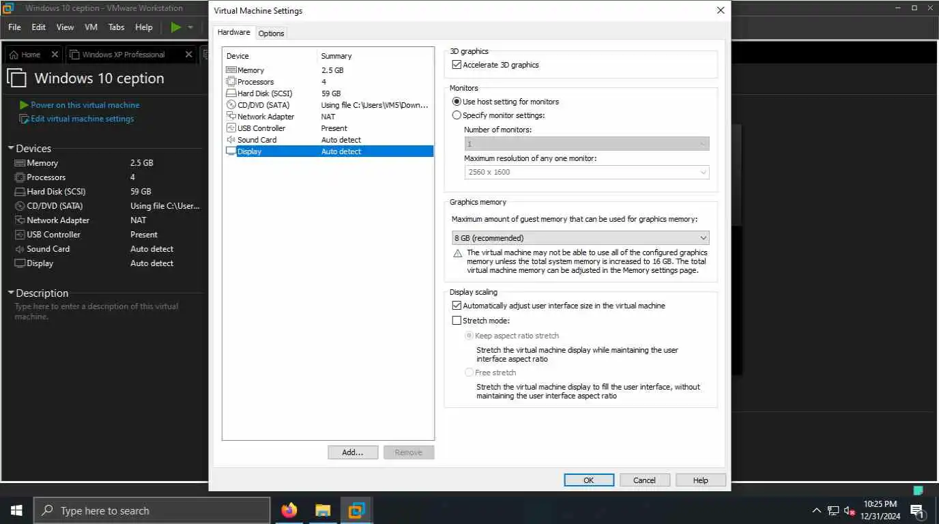Click Hard Disk icon in main window Devices panel
The width and height of the screenshot is (939, 524).
point(20,192)
